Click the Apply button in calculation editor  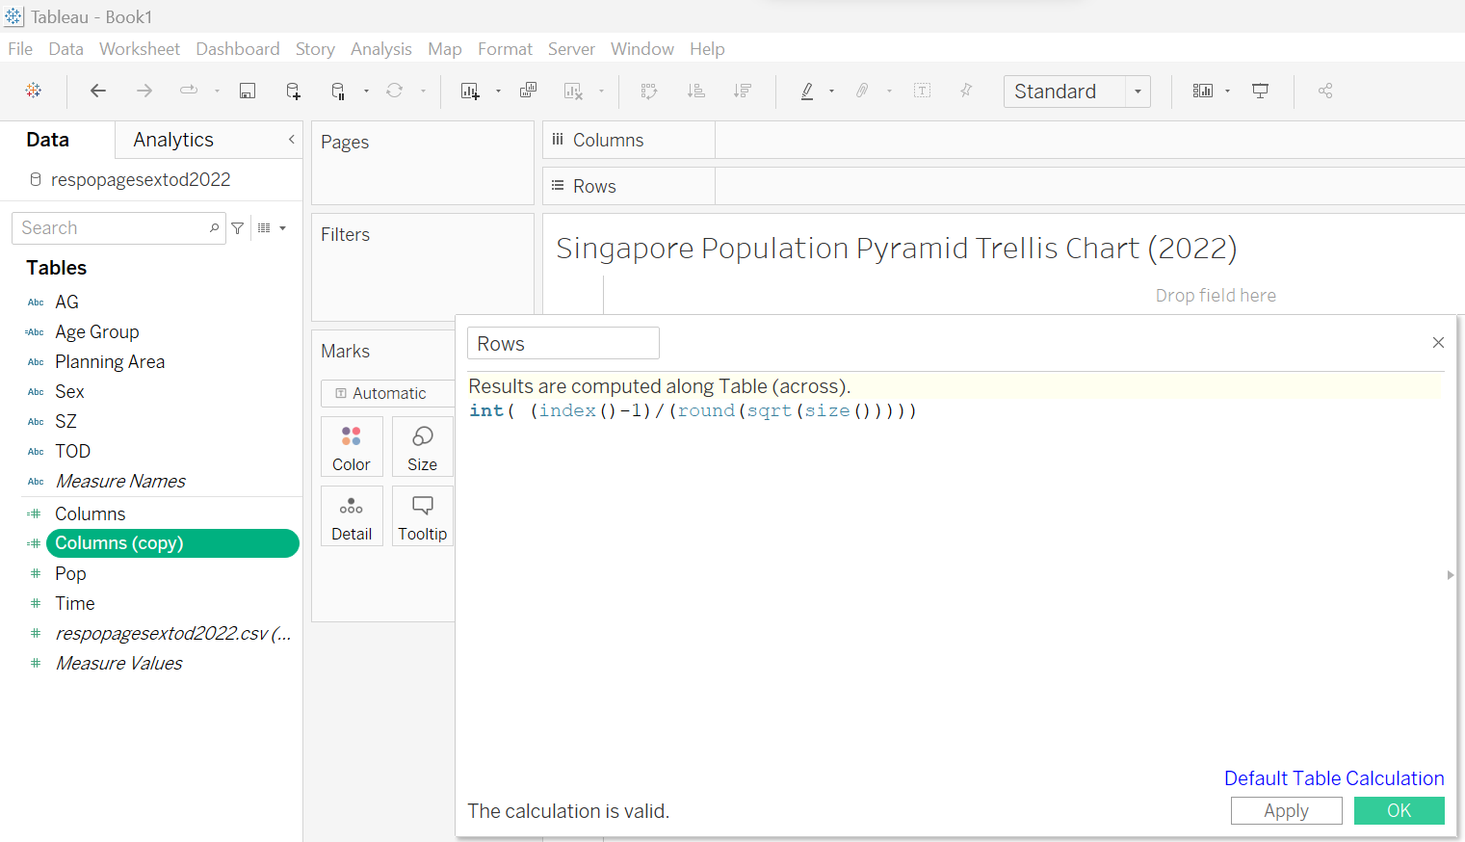(x=1286, y=811)
